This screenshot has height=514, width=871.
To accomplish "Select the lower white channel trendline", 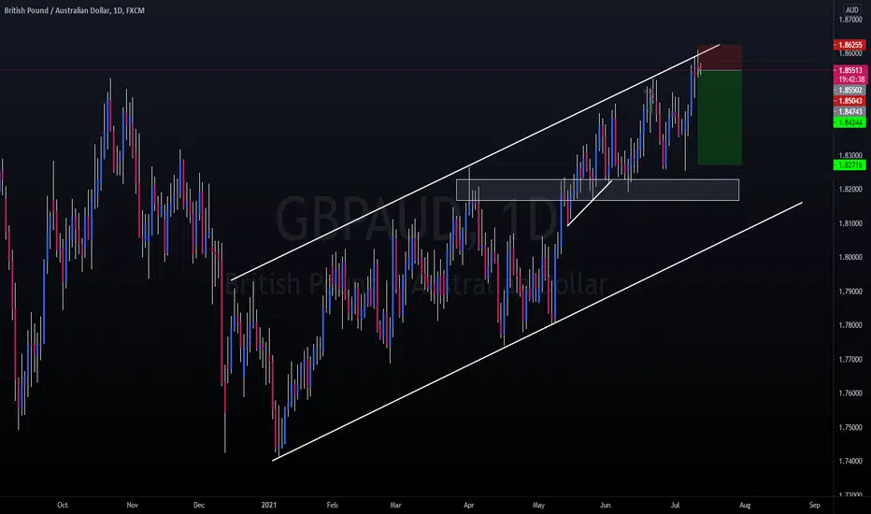I will tap(537, 332).
